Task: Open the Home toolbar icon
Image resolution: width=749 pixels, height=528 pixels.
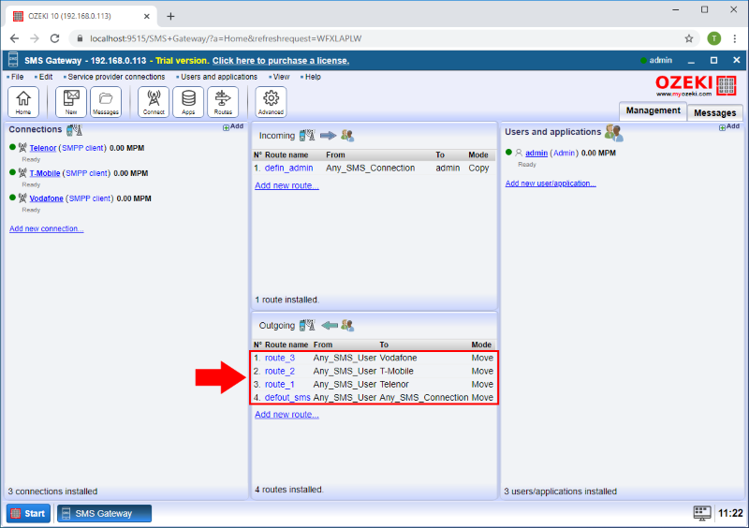Action: point(22,102)
